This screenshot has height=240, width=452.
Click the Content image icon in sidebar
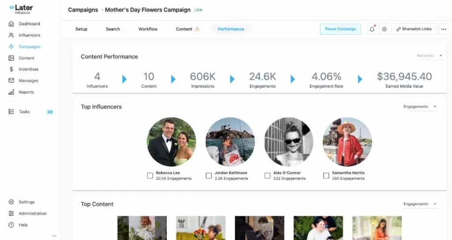click(11, 58)
